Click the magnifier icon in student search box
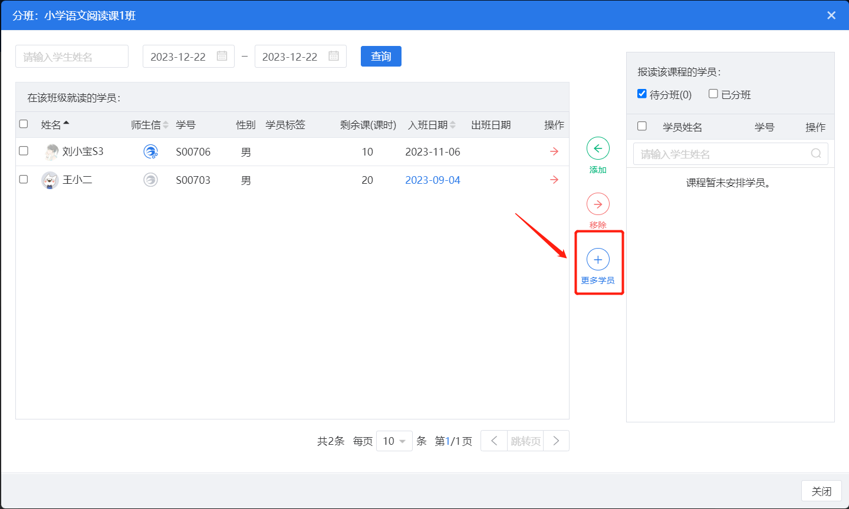 [x=816, y=154]
